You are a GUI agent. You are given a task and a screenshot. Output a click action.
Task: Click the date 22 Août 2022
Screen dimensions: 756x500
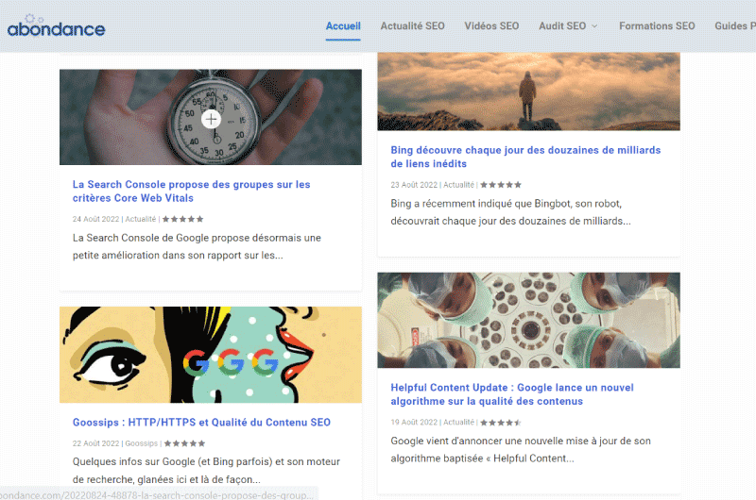(x=95, y=443)
